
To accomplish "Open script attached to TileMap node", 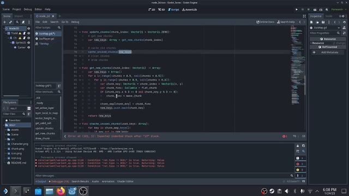I will (24, 33).
